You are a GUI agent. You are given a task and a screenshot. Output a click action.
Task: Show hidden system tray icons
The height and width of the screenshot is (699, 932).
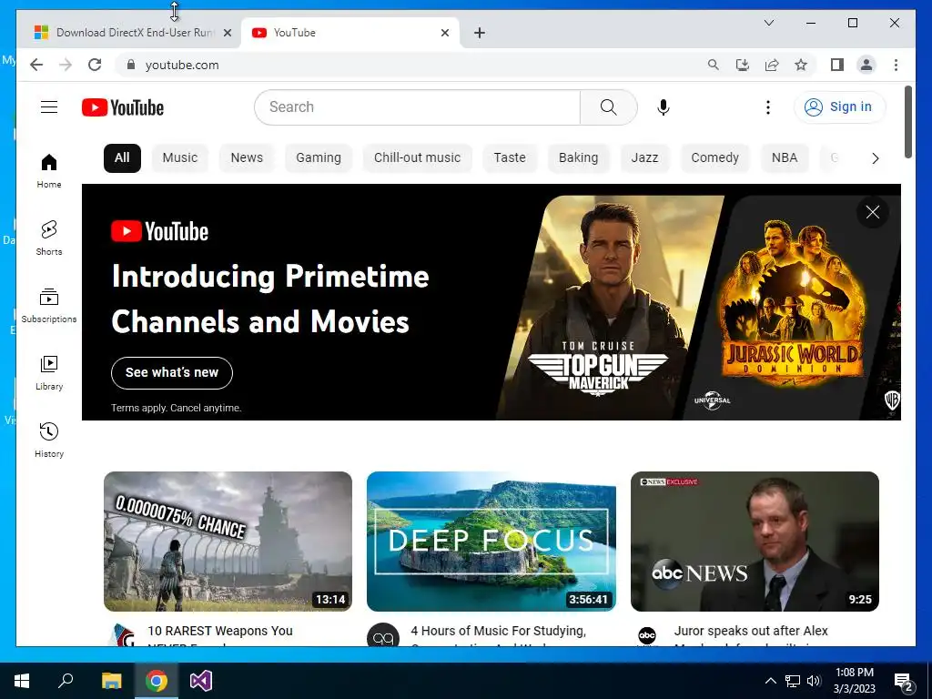[x=770, y=681]
